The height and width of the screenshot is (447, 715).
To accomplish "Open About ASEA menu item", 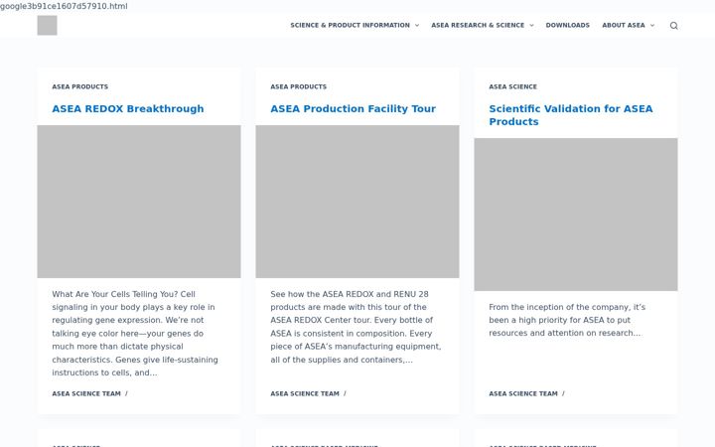I will coord(624,26).
